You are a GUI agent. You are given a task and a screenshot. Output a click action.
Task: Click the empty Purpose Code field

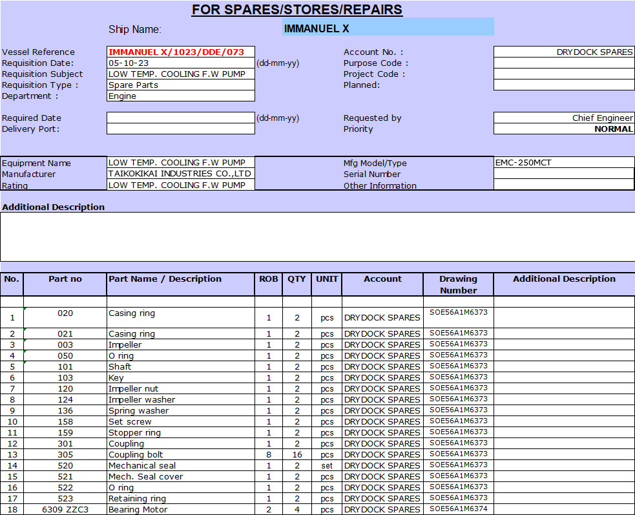tap(564, 63)
